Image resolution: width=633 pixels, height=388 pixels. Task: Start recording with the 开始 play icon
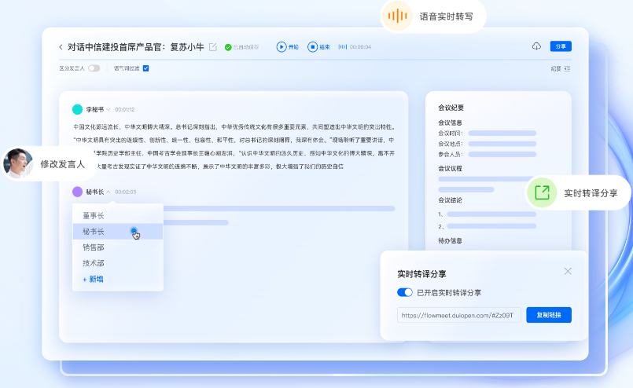pos(282,47)
